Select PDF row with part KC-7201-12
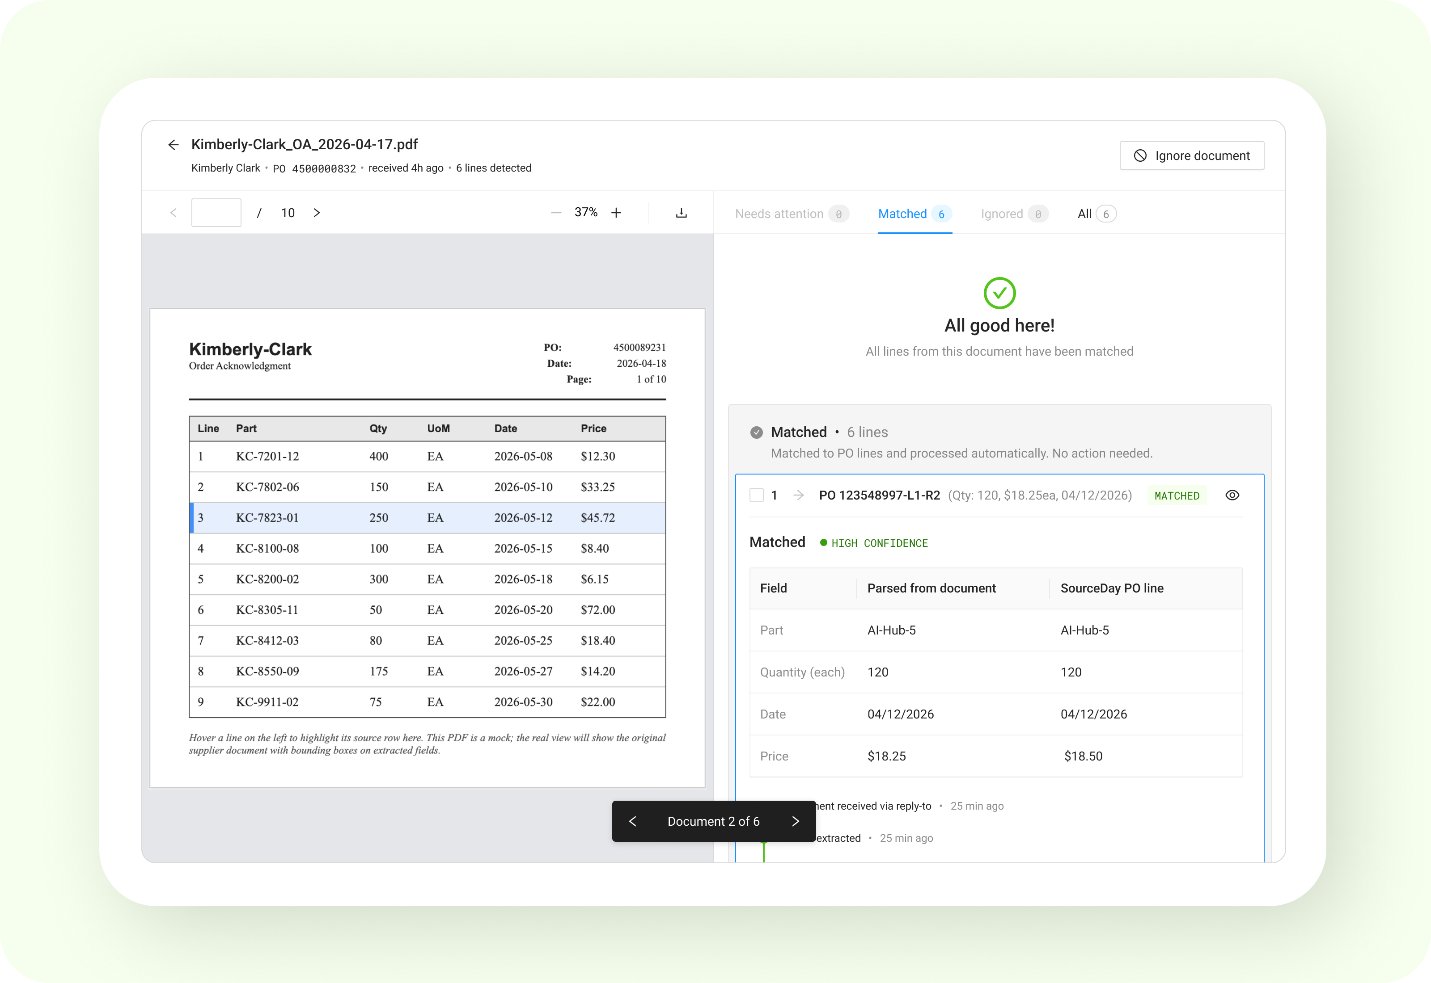 pyautogui.click(x=427, y=456)
